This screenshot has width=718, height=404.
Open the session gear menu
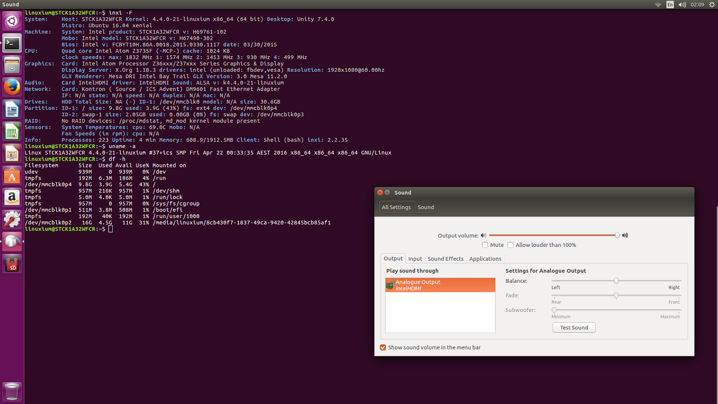(712, 4)
